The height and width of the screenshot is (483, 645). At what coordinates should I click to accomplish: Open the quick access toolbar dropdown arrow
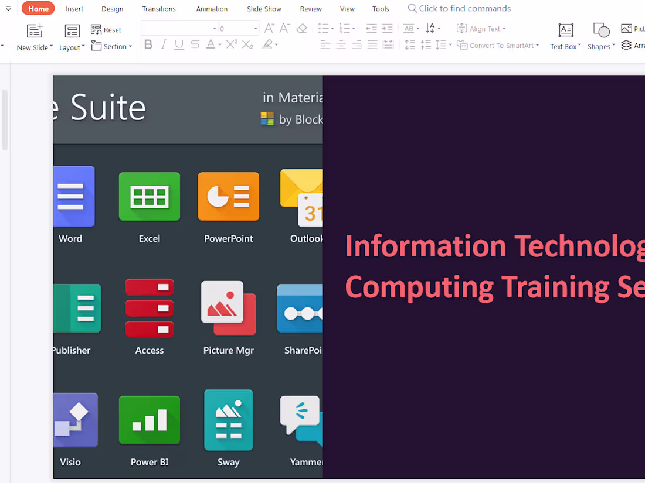pyautogui.click(x=8, y=8)
